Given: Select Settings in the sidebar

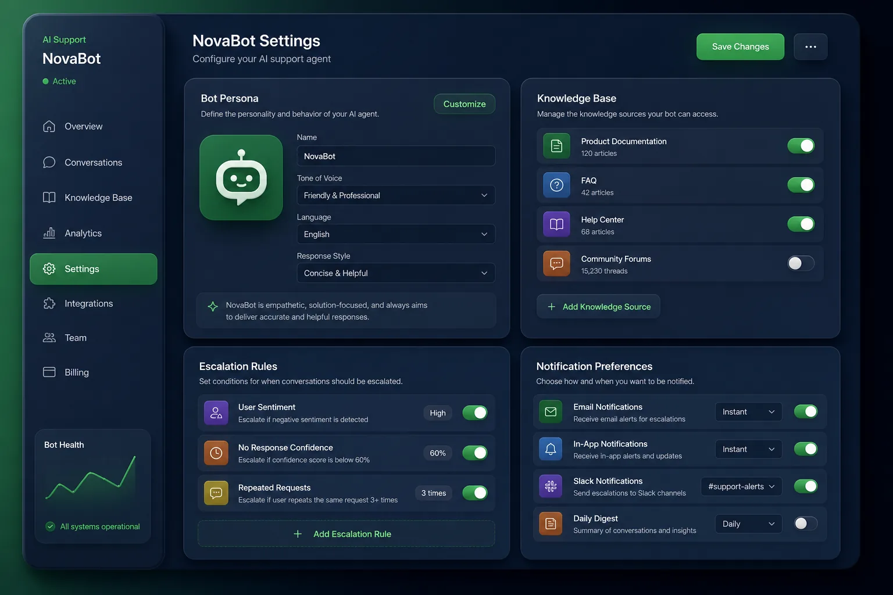Looking at the screenshot, I should click(94, 269).
